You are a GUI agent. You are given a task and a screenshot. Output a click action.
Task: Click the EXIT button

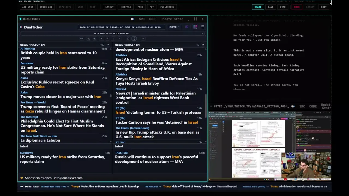click(324, 7)
